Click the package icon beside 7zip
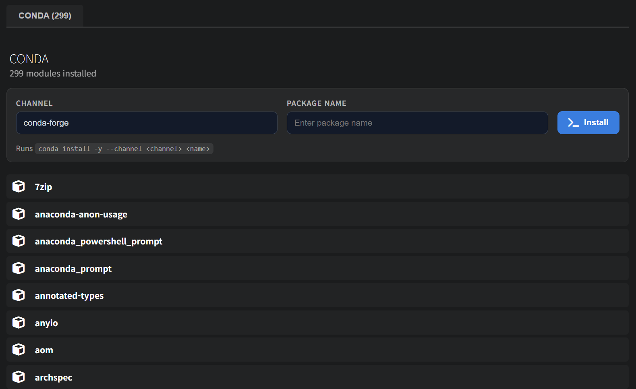 click(19, 186)
